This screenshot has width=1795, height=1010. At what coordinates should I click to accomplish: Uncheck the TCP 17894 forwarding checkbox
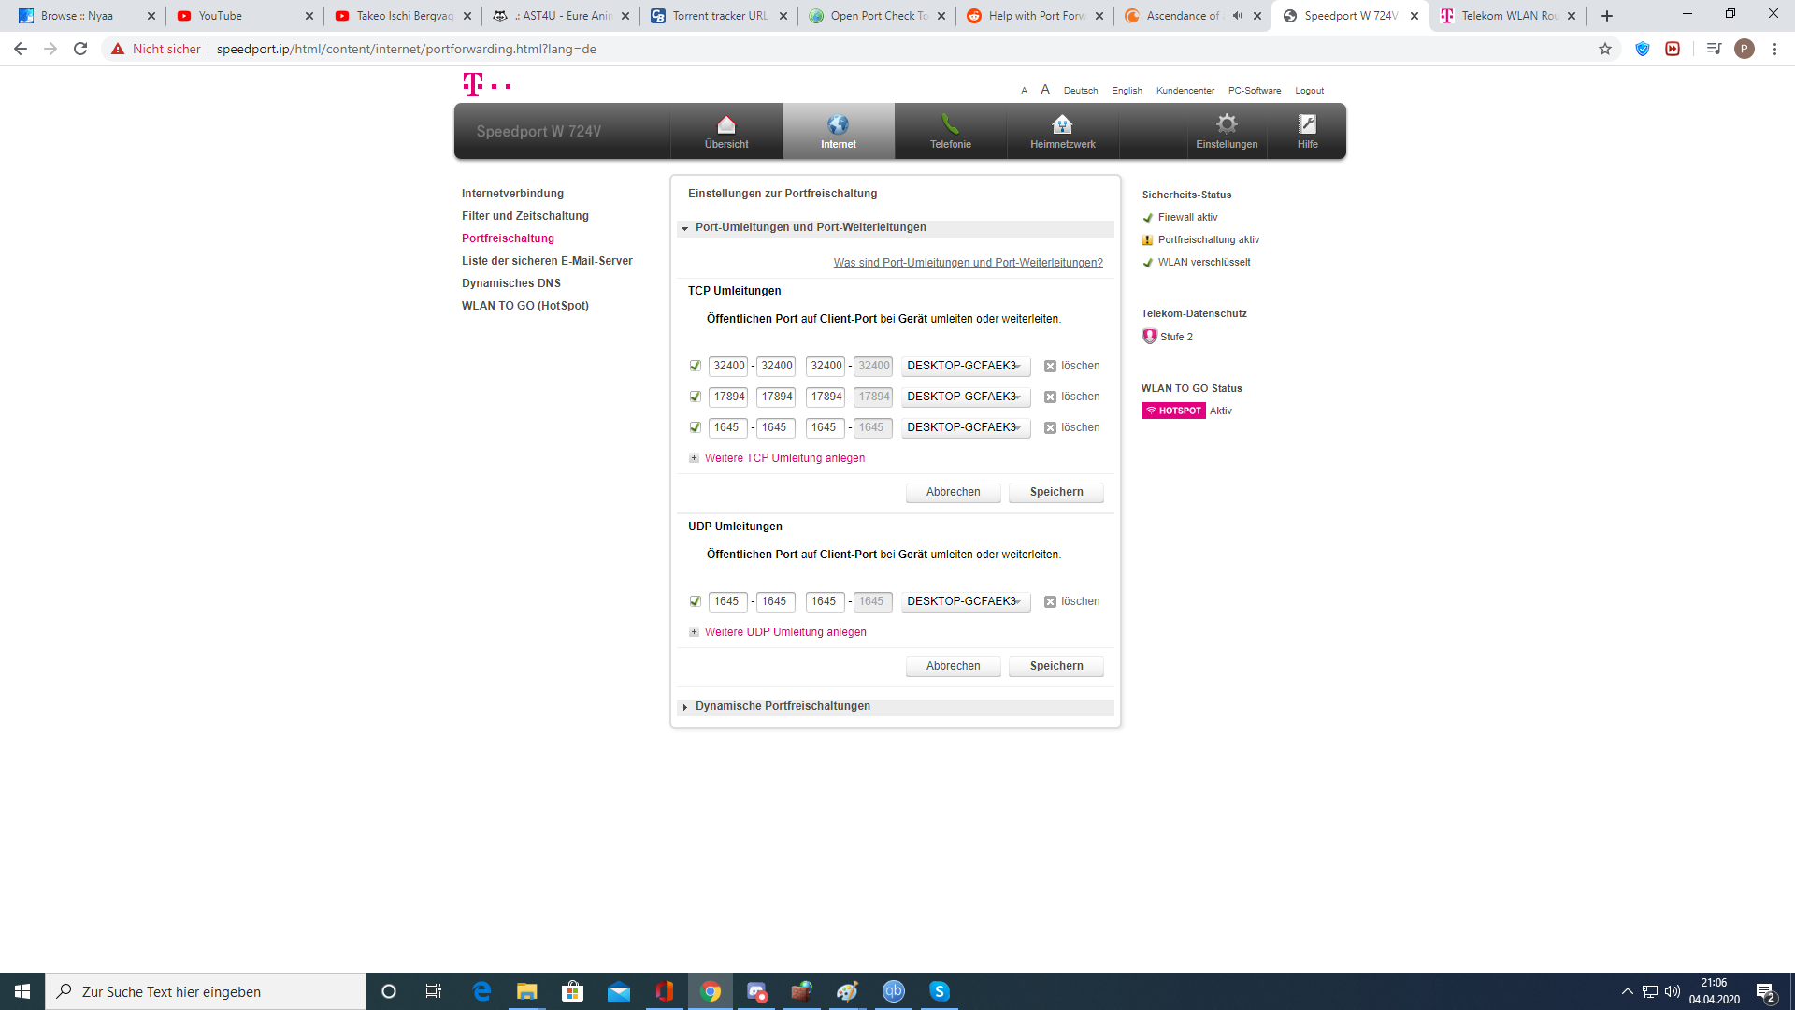[695, 397]
